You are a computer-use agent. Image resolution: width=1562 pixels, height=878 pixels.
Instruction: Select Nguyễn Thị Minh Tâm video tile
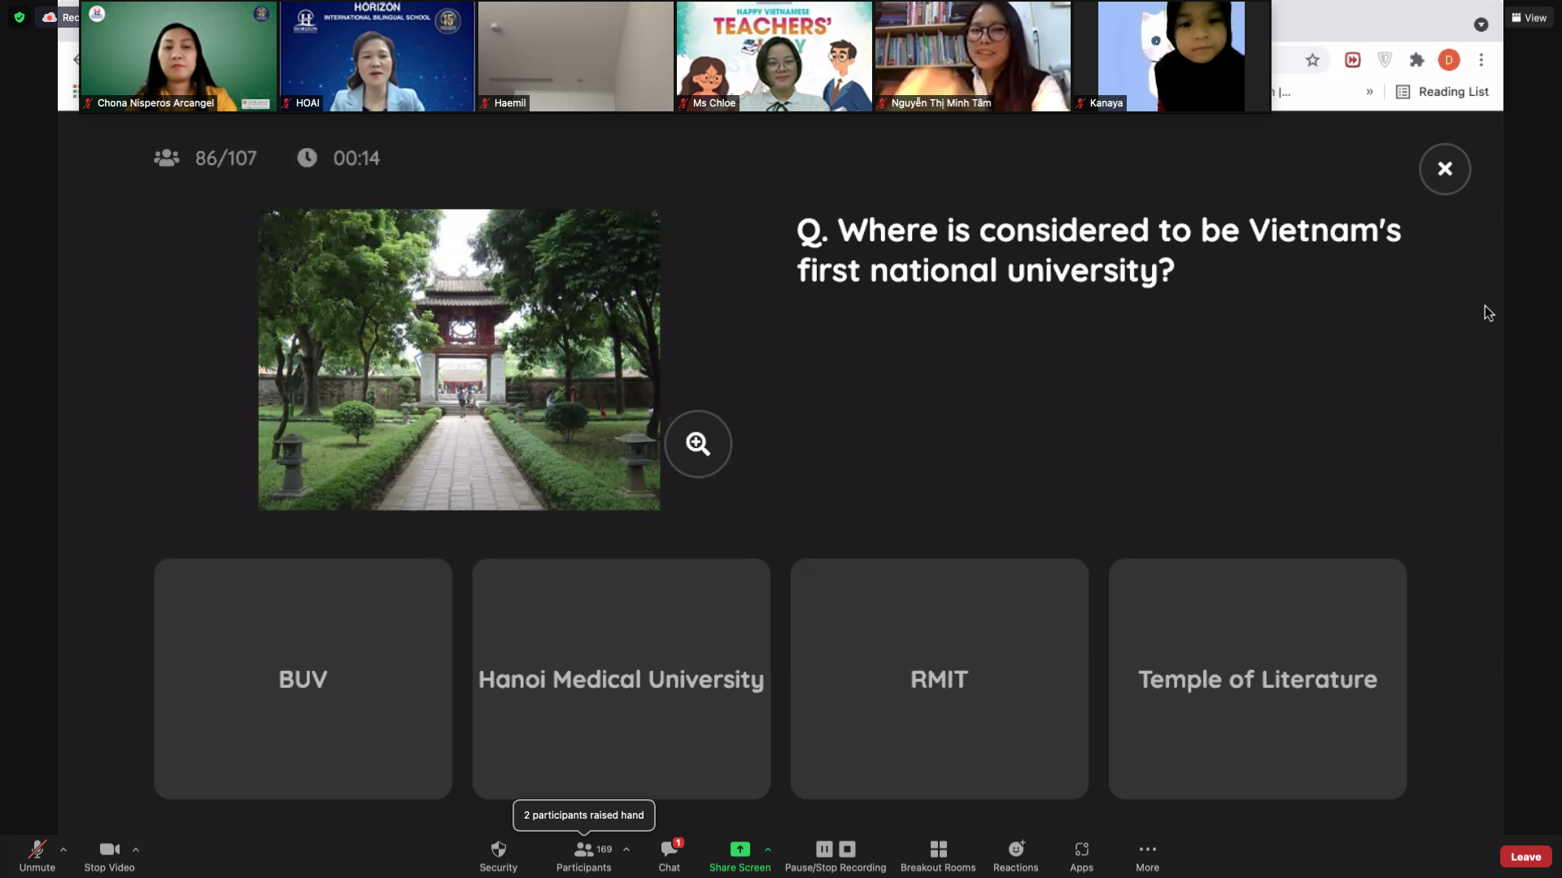click(972, 56)
